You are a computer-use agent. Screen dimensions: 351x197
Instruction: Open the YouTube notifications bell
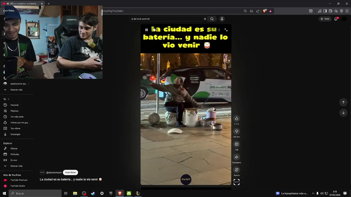[336, 19]
